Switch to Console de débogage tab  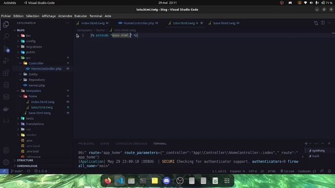click(x=131, y=144)
